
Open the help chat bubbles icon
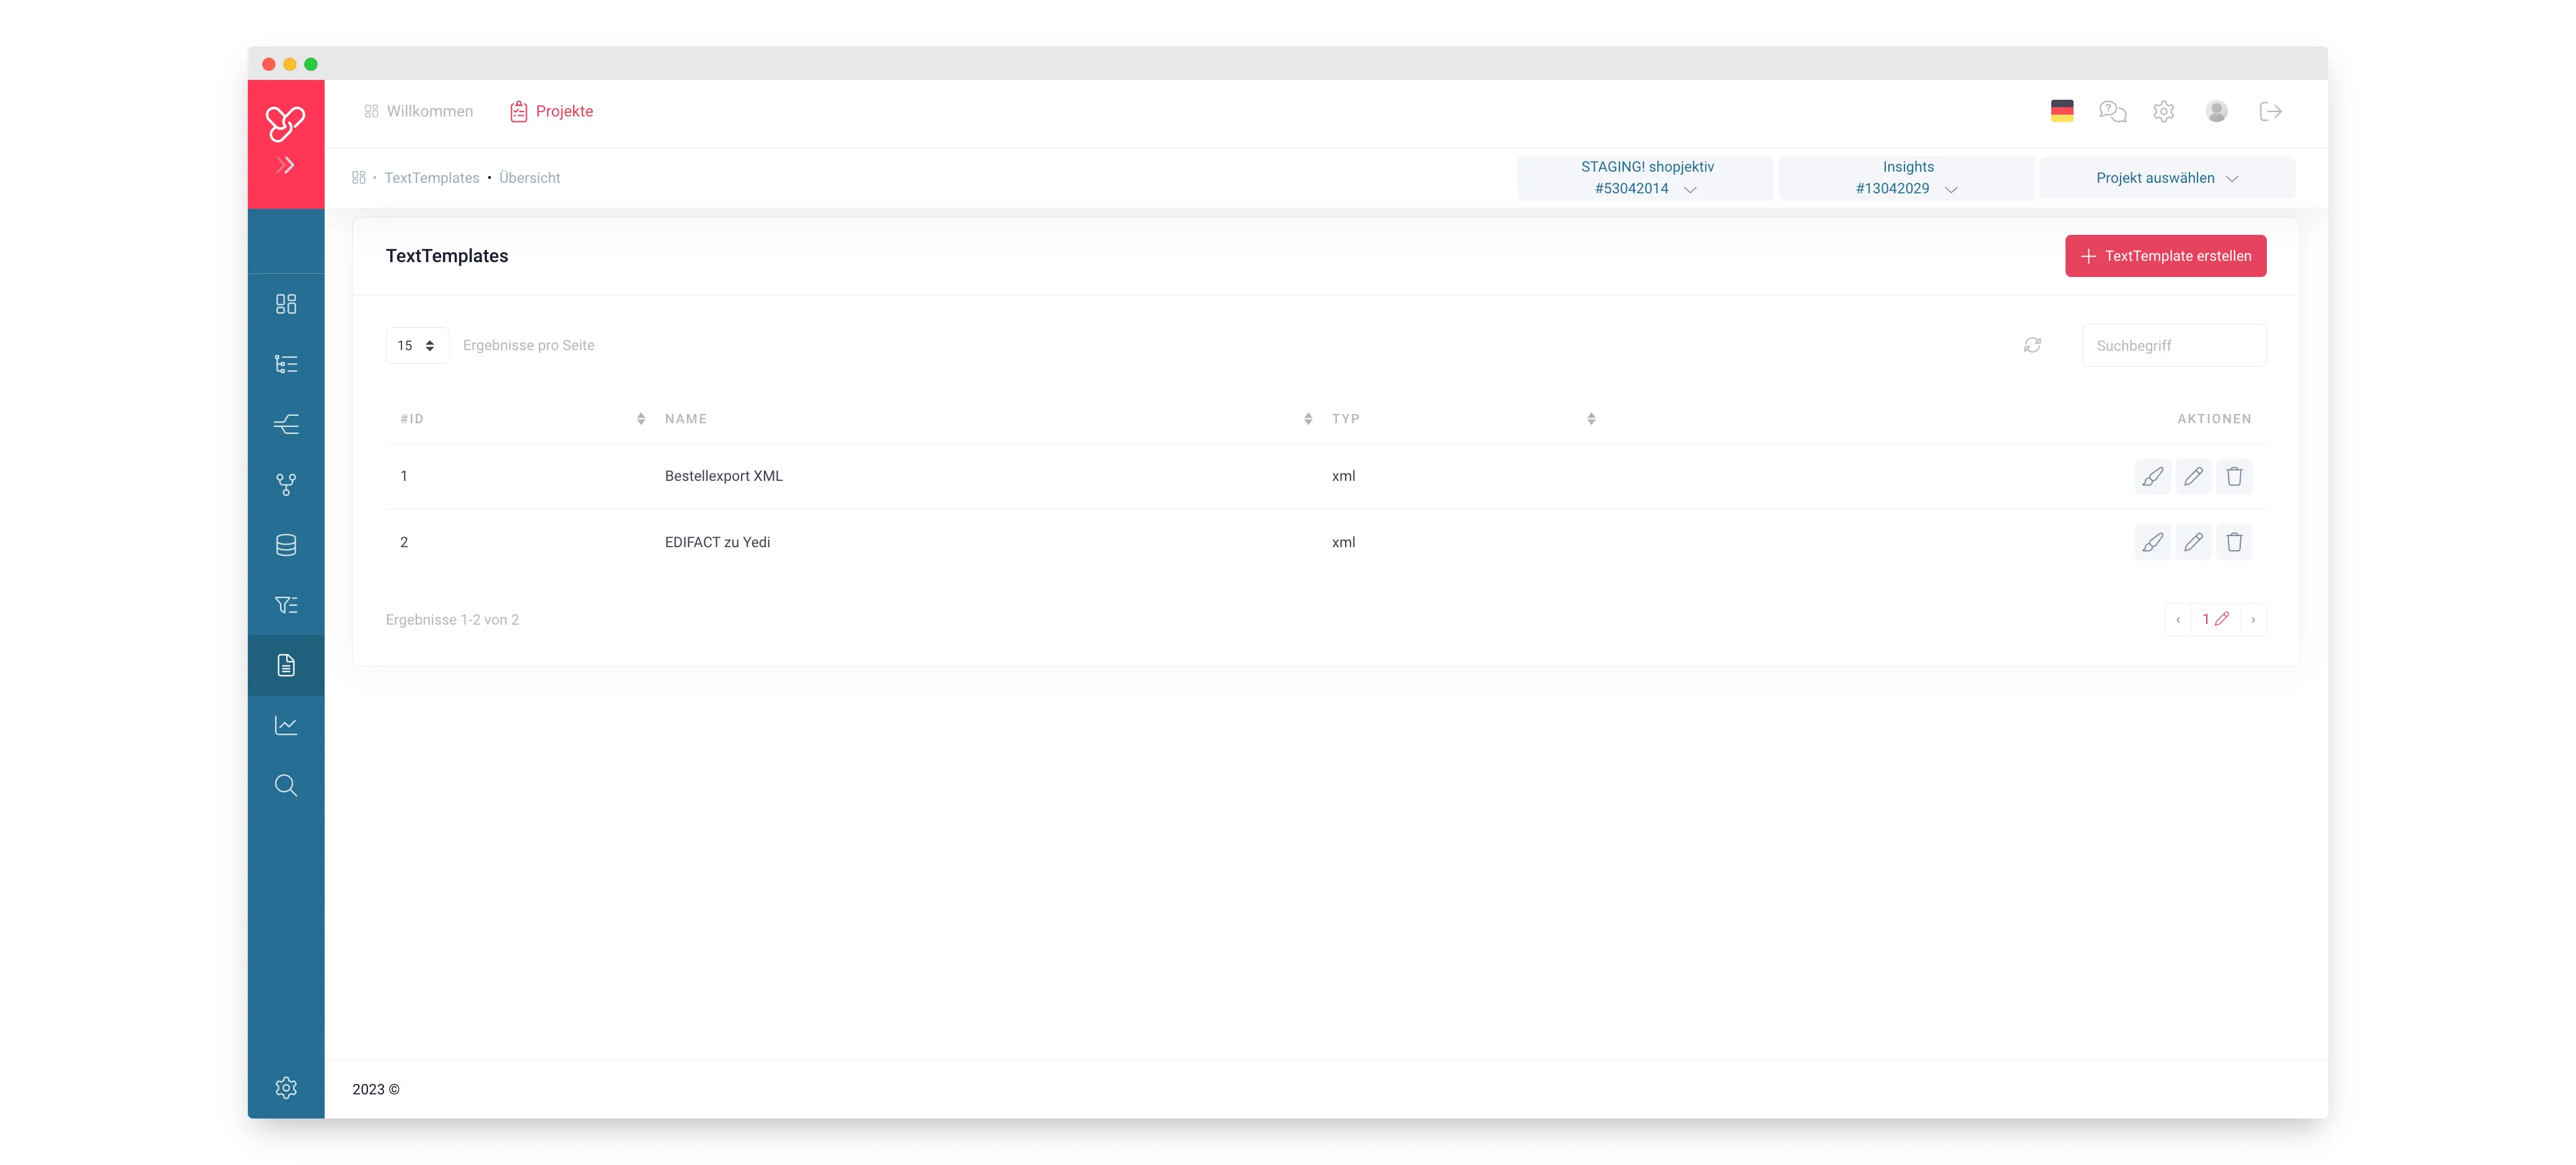2112,111
